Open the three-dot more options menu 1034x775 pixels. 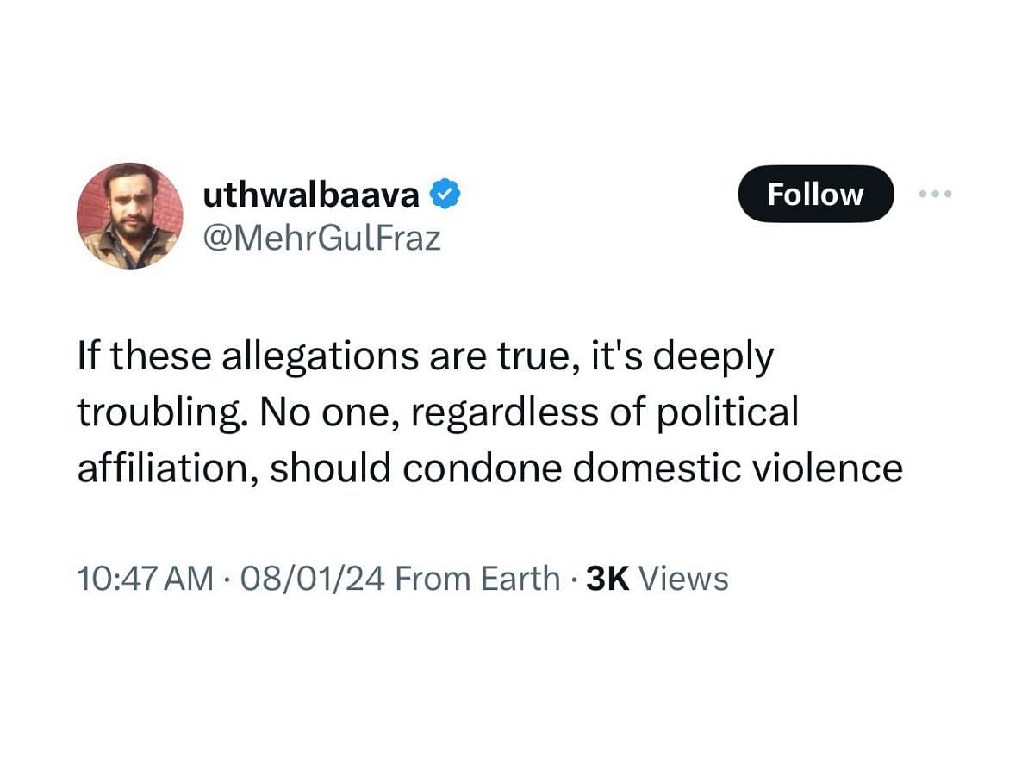[935, 195]
